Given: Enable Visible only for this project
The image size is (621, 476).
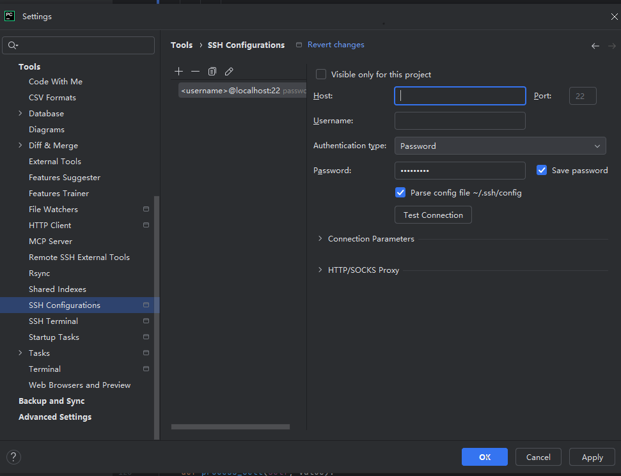Looking at the screenshot, I should [321, 75].
